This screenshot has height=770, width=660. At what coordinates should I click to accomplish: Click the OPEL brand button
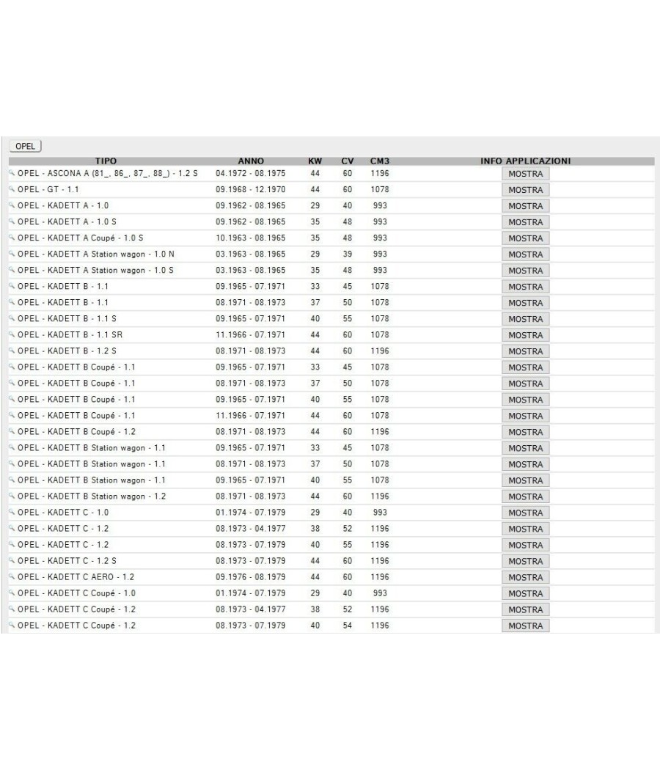26,147
